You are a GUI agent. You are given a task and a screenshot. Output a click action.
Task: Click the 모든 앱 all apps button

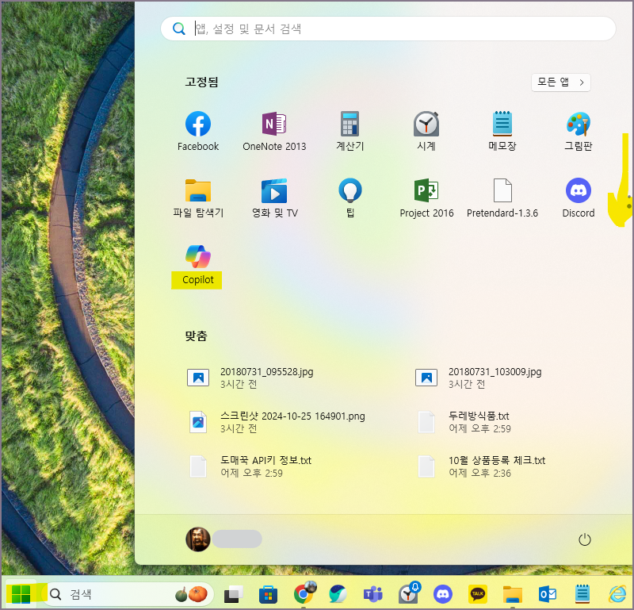point(560,82)
